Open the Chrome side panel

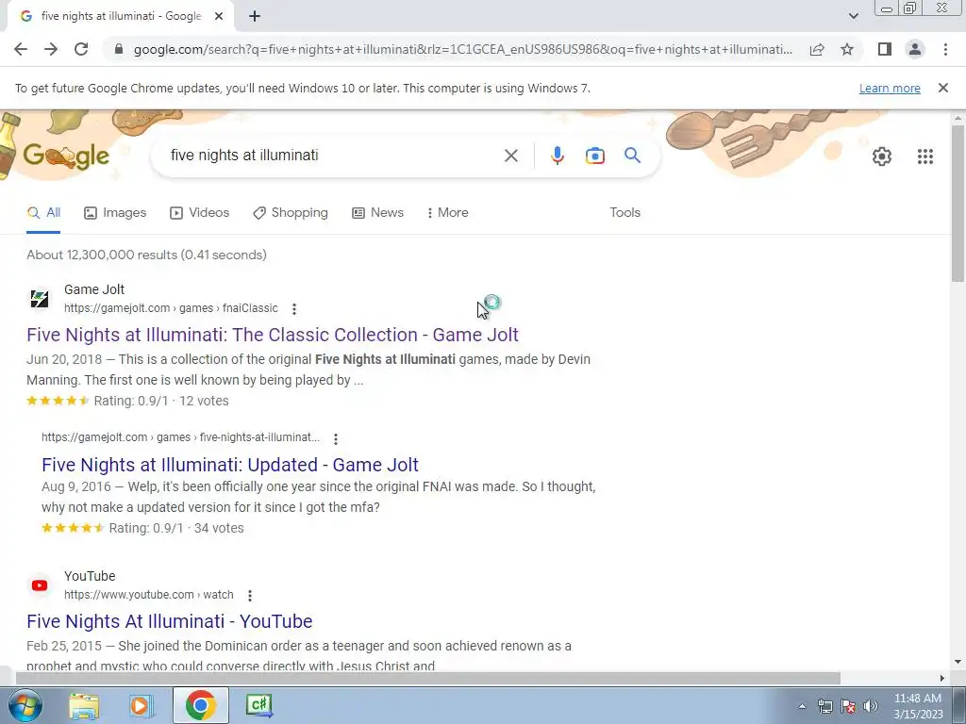coord(885,49)
